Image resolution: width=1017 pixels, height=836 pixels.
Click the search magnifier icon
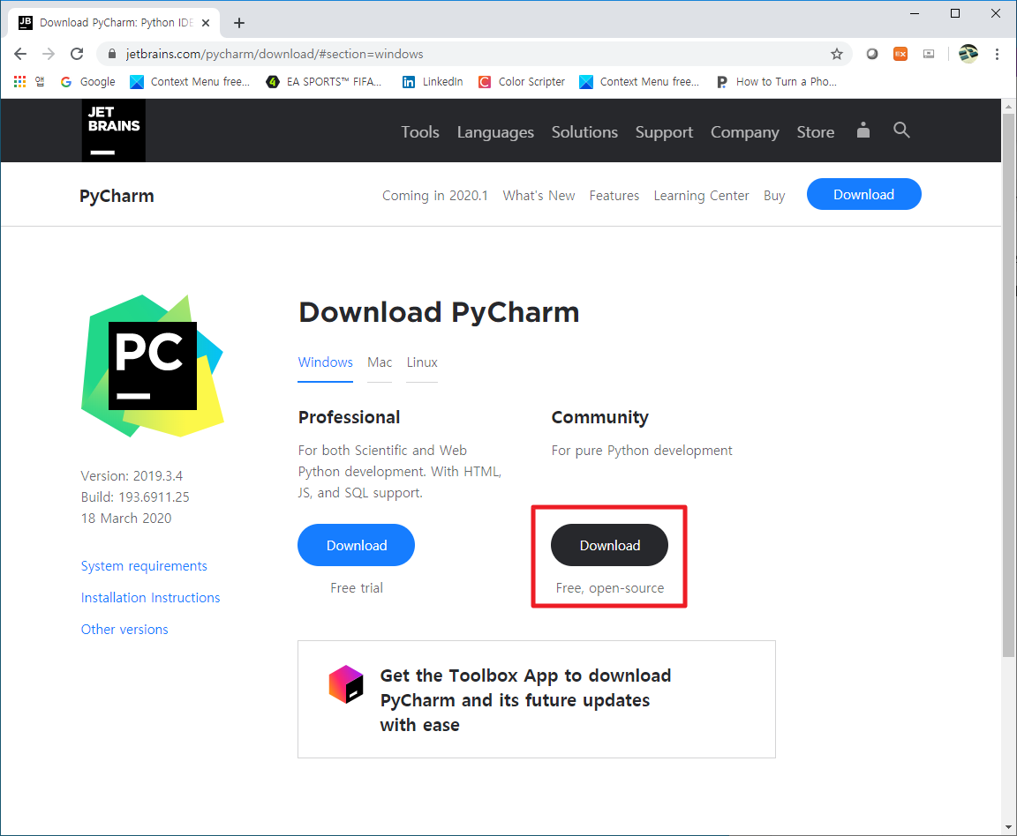point(901,130)
